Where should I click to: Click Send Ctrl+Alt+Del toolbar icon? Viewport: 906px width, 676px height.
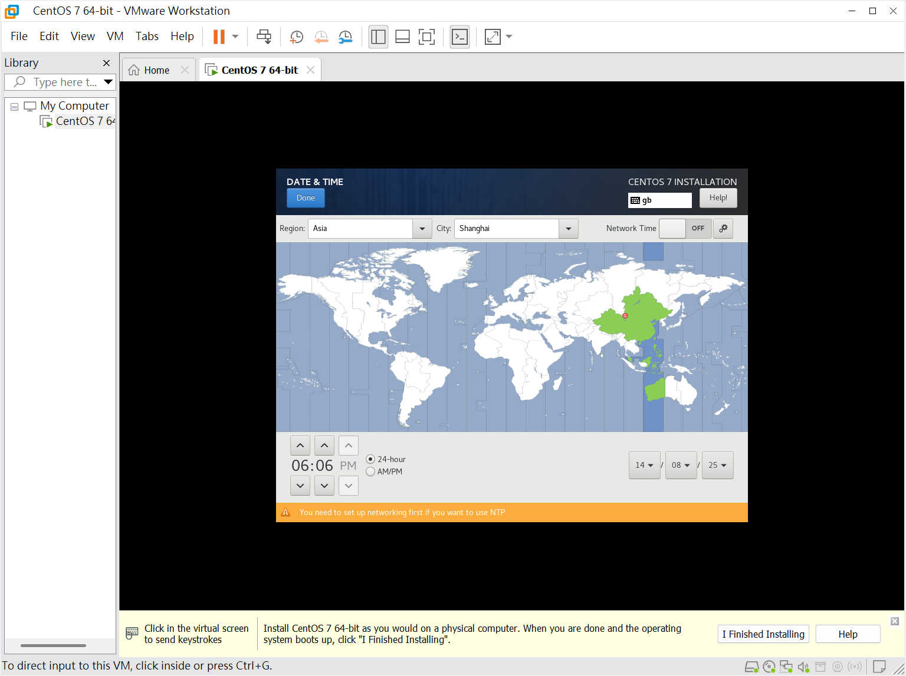point(264,37)
